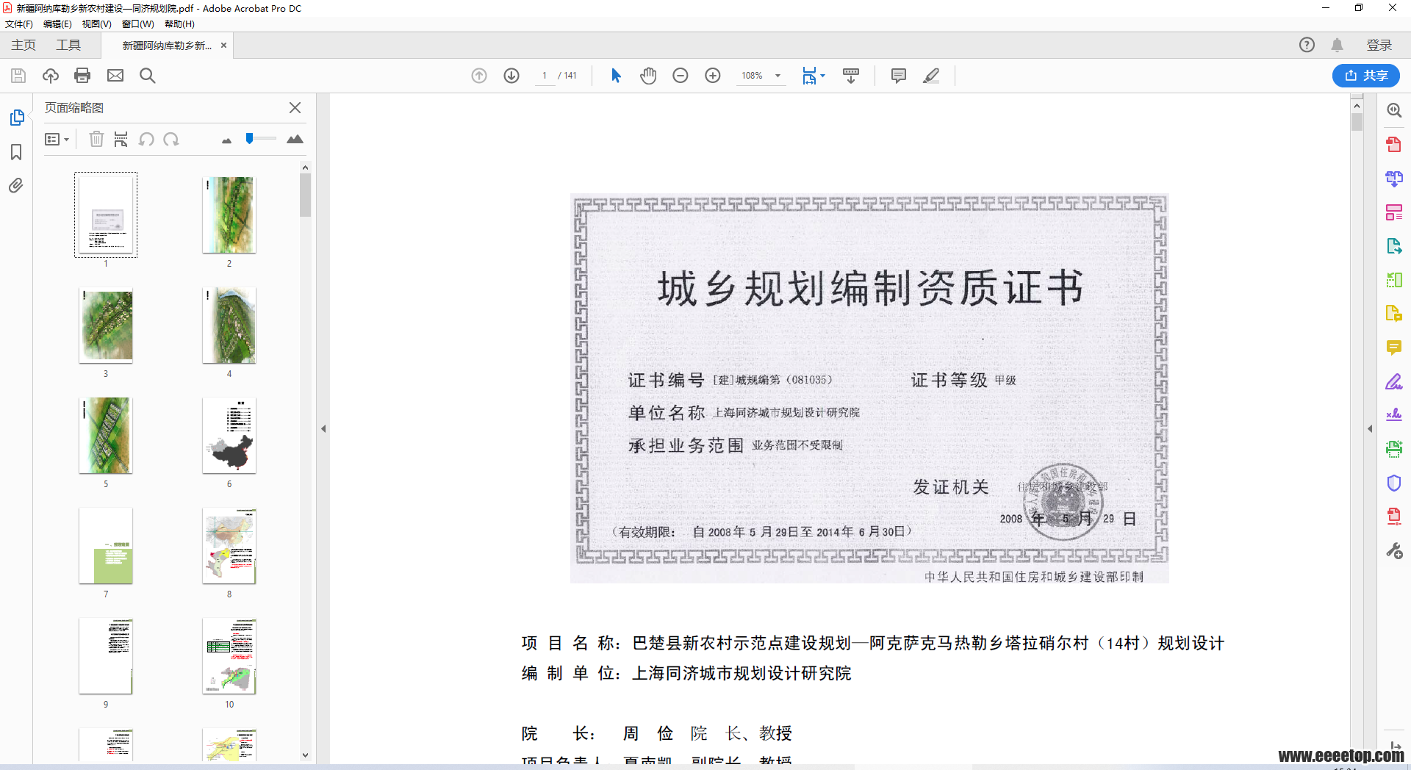The image size is (1411, 770).
Task: Open the 编辑(E) menu
Action: (57, 24)
